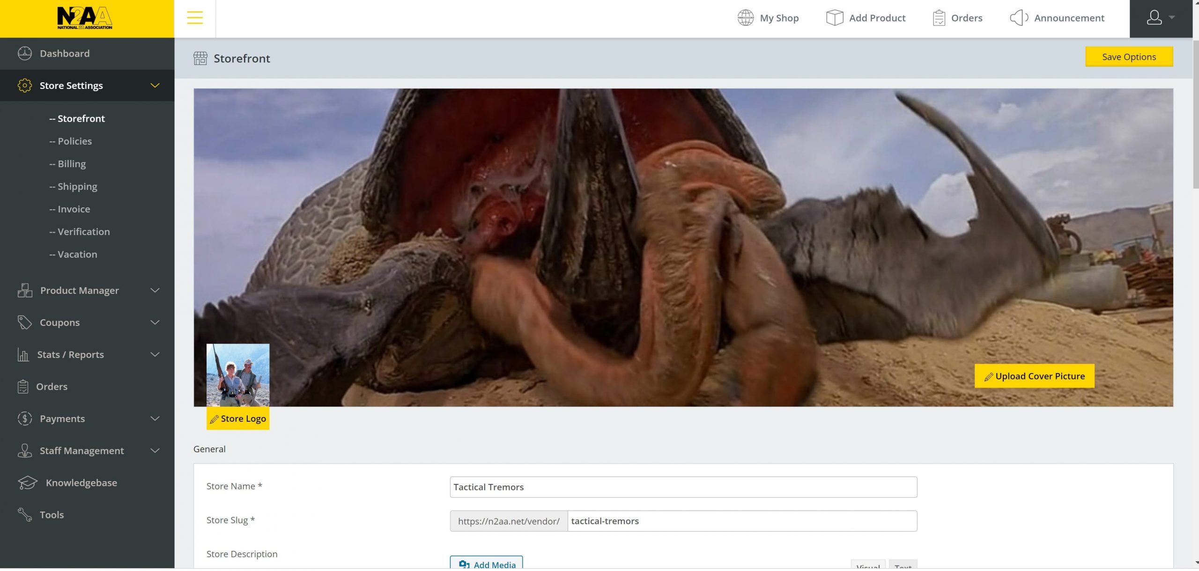1199x571 pixels.
Task: Open the Shipping submenu item
Action: click(x=73, y=186)
